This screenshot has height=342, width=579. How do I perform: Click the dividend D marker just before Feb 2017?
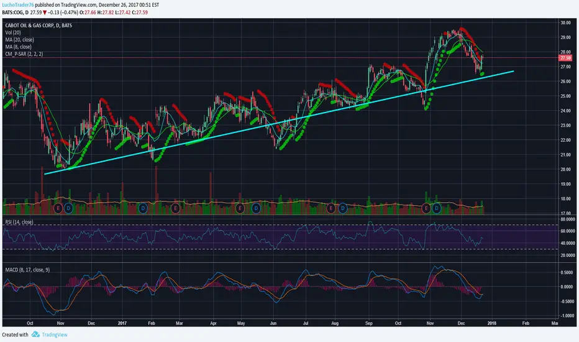tap(143, 208)
